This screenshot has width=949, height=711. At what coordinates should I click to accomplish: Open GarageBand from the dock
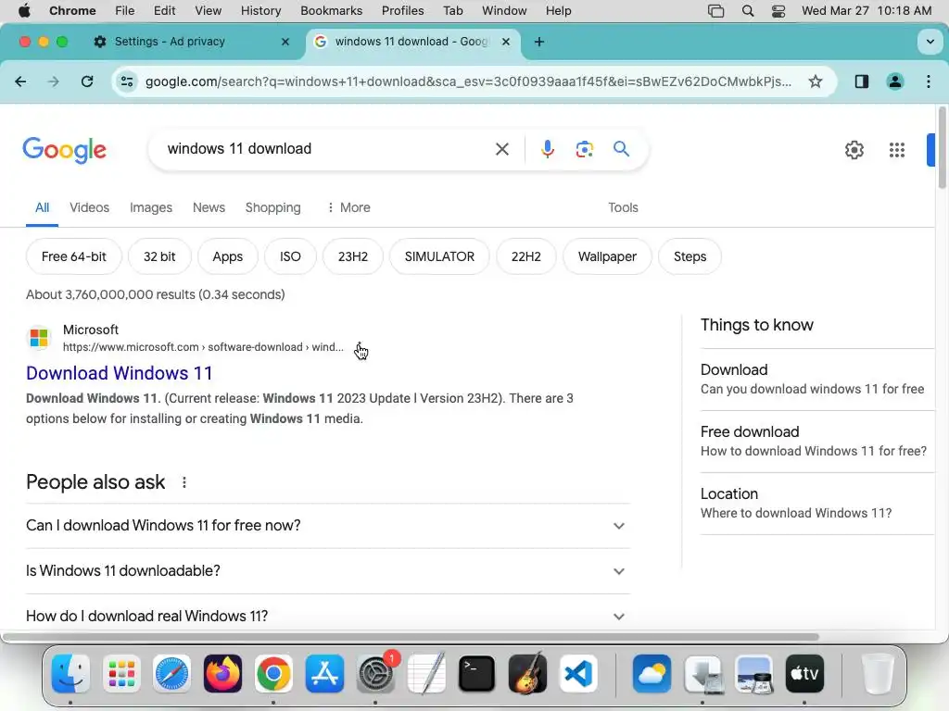pyautogui.click(x=527, y=674)
